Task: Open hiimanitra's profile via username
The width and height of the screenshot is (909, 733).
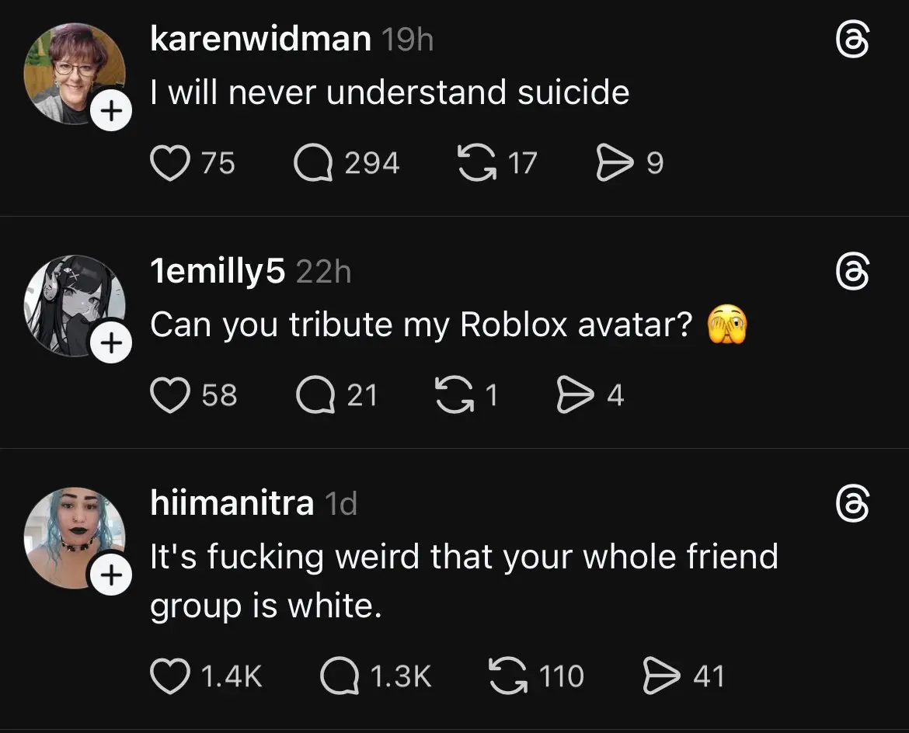Action: (232, 503)
